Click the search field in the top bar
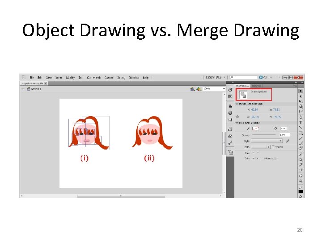 pos(243,77)
